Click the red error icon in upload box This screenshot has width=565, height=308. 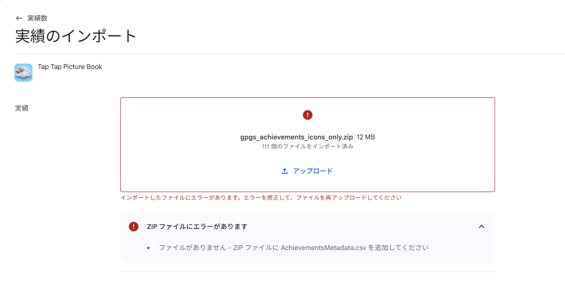(x=307, y=115)
